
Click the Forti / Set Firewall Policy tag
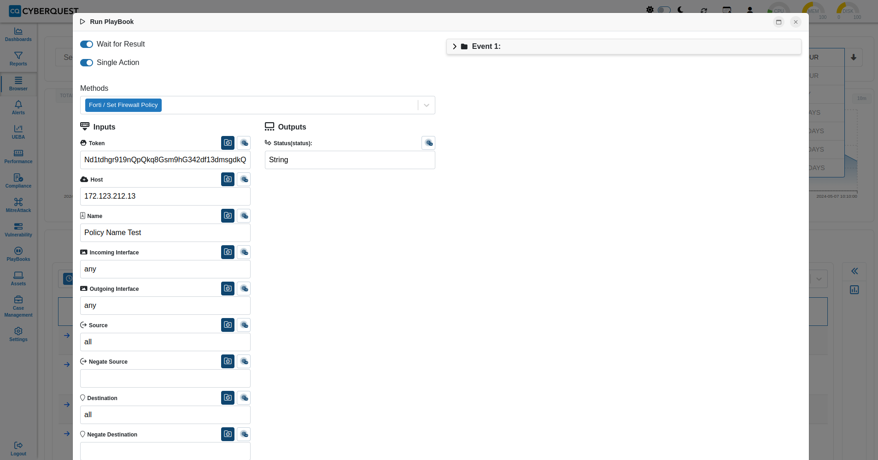coord(123,105)
